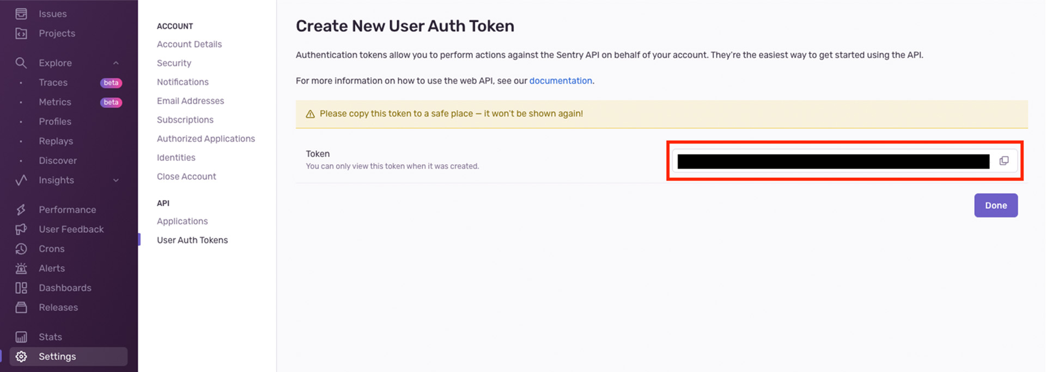Open the Issues icon in the sidebar

(x=21, y=14)
